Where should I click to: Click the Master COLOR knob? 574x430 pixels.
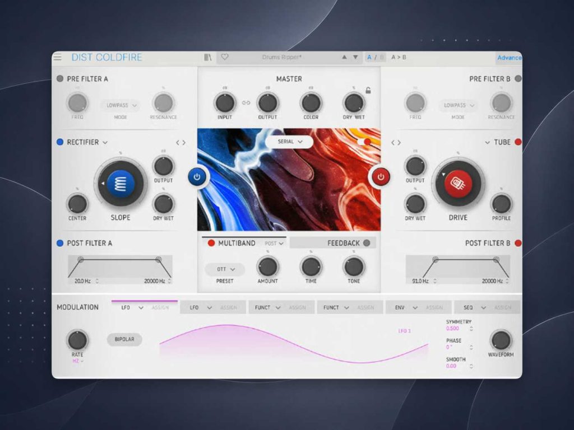[311, 103]
